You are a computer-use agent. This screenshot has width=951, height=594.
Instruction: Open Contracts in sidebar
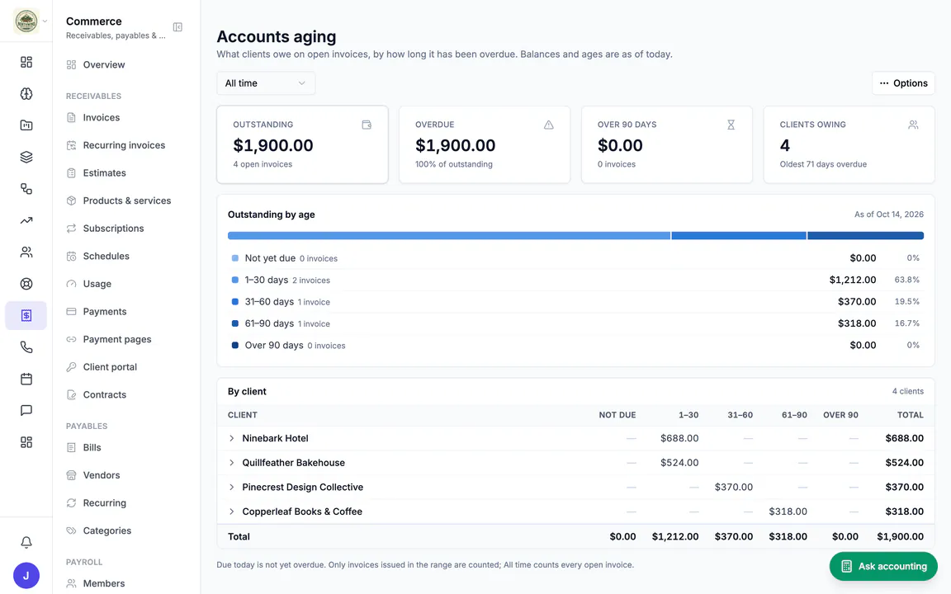[126, 394]
